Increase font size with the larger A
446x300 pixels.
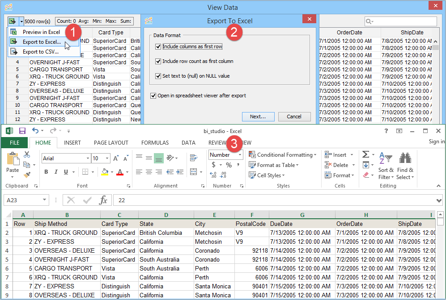tap(116, 158)
